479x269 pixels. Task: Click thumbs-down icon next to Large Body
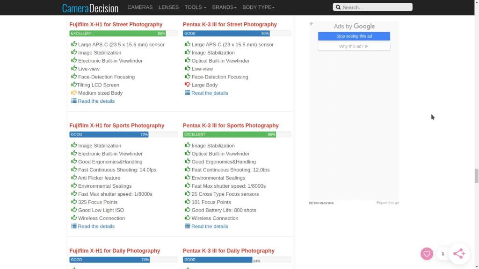coord(188,85)
